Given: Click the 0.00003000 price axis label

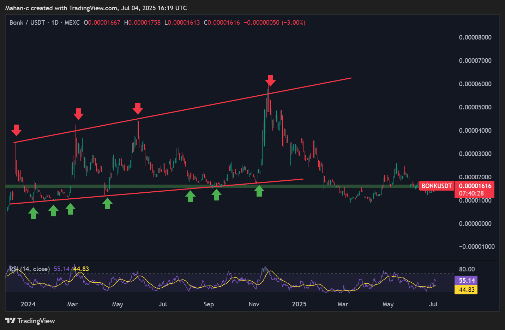Looking at the screenshot, I should click(475, 154).
